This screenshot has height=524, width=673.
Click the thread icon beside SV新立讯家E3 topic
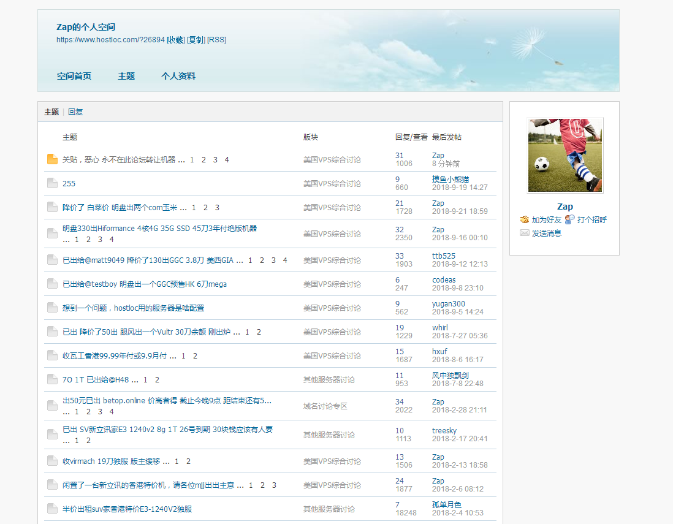pyautogui.click(x=52, y=435)
